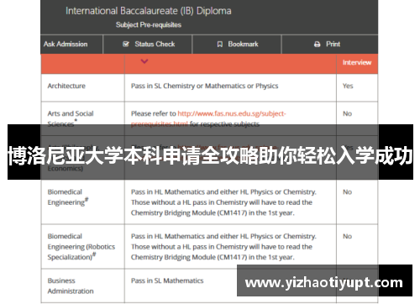Click the Robotics Specialization prerequisite description

[x=223, y=247]
